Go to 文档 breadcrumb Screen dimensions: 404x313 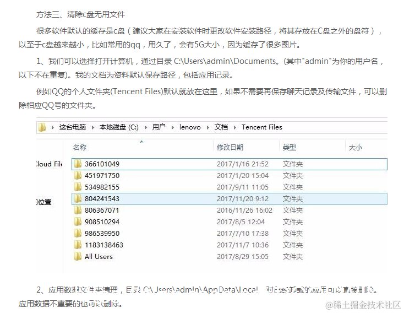pos(221,127)
